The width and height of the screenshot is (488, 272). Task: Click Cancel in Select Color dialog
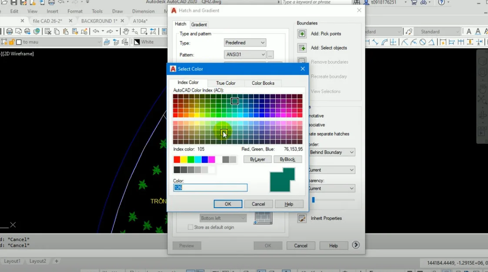[258, 204]
